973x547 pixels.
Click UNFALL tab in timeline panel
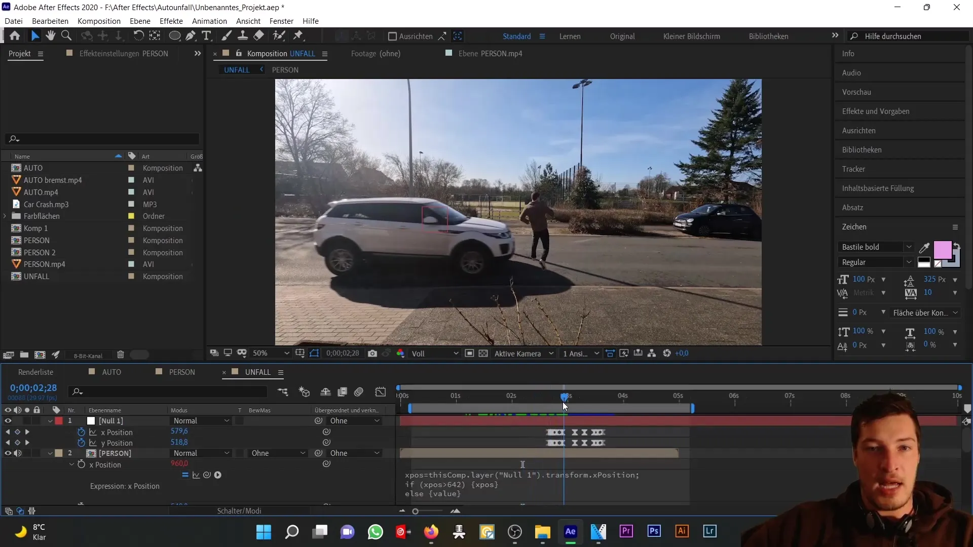click(258, 372)
